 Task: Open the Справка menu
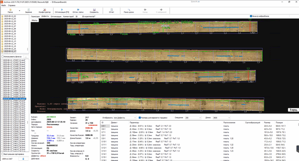[x=11, y=5]
